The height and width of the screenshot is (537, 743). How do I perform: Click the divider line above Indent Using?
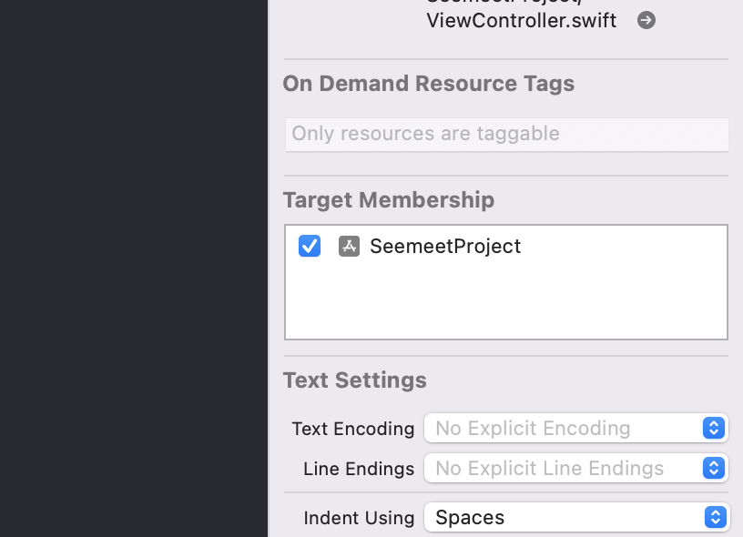pos(506,492)
